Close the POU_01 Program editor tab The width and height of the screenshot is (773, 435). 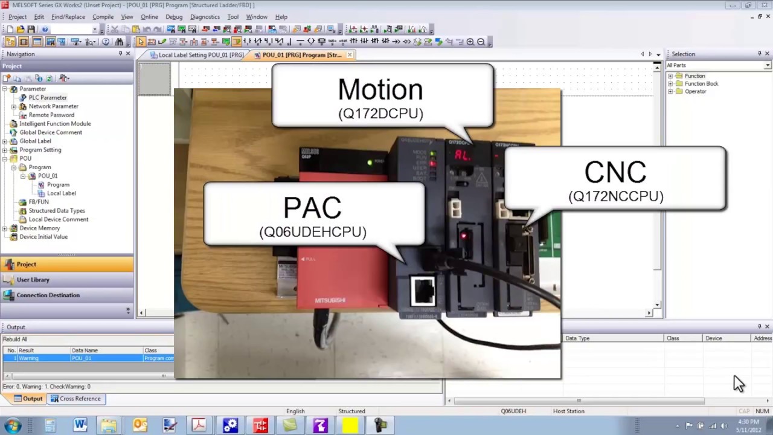coord(349,55)
